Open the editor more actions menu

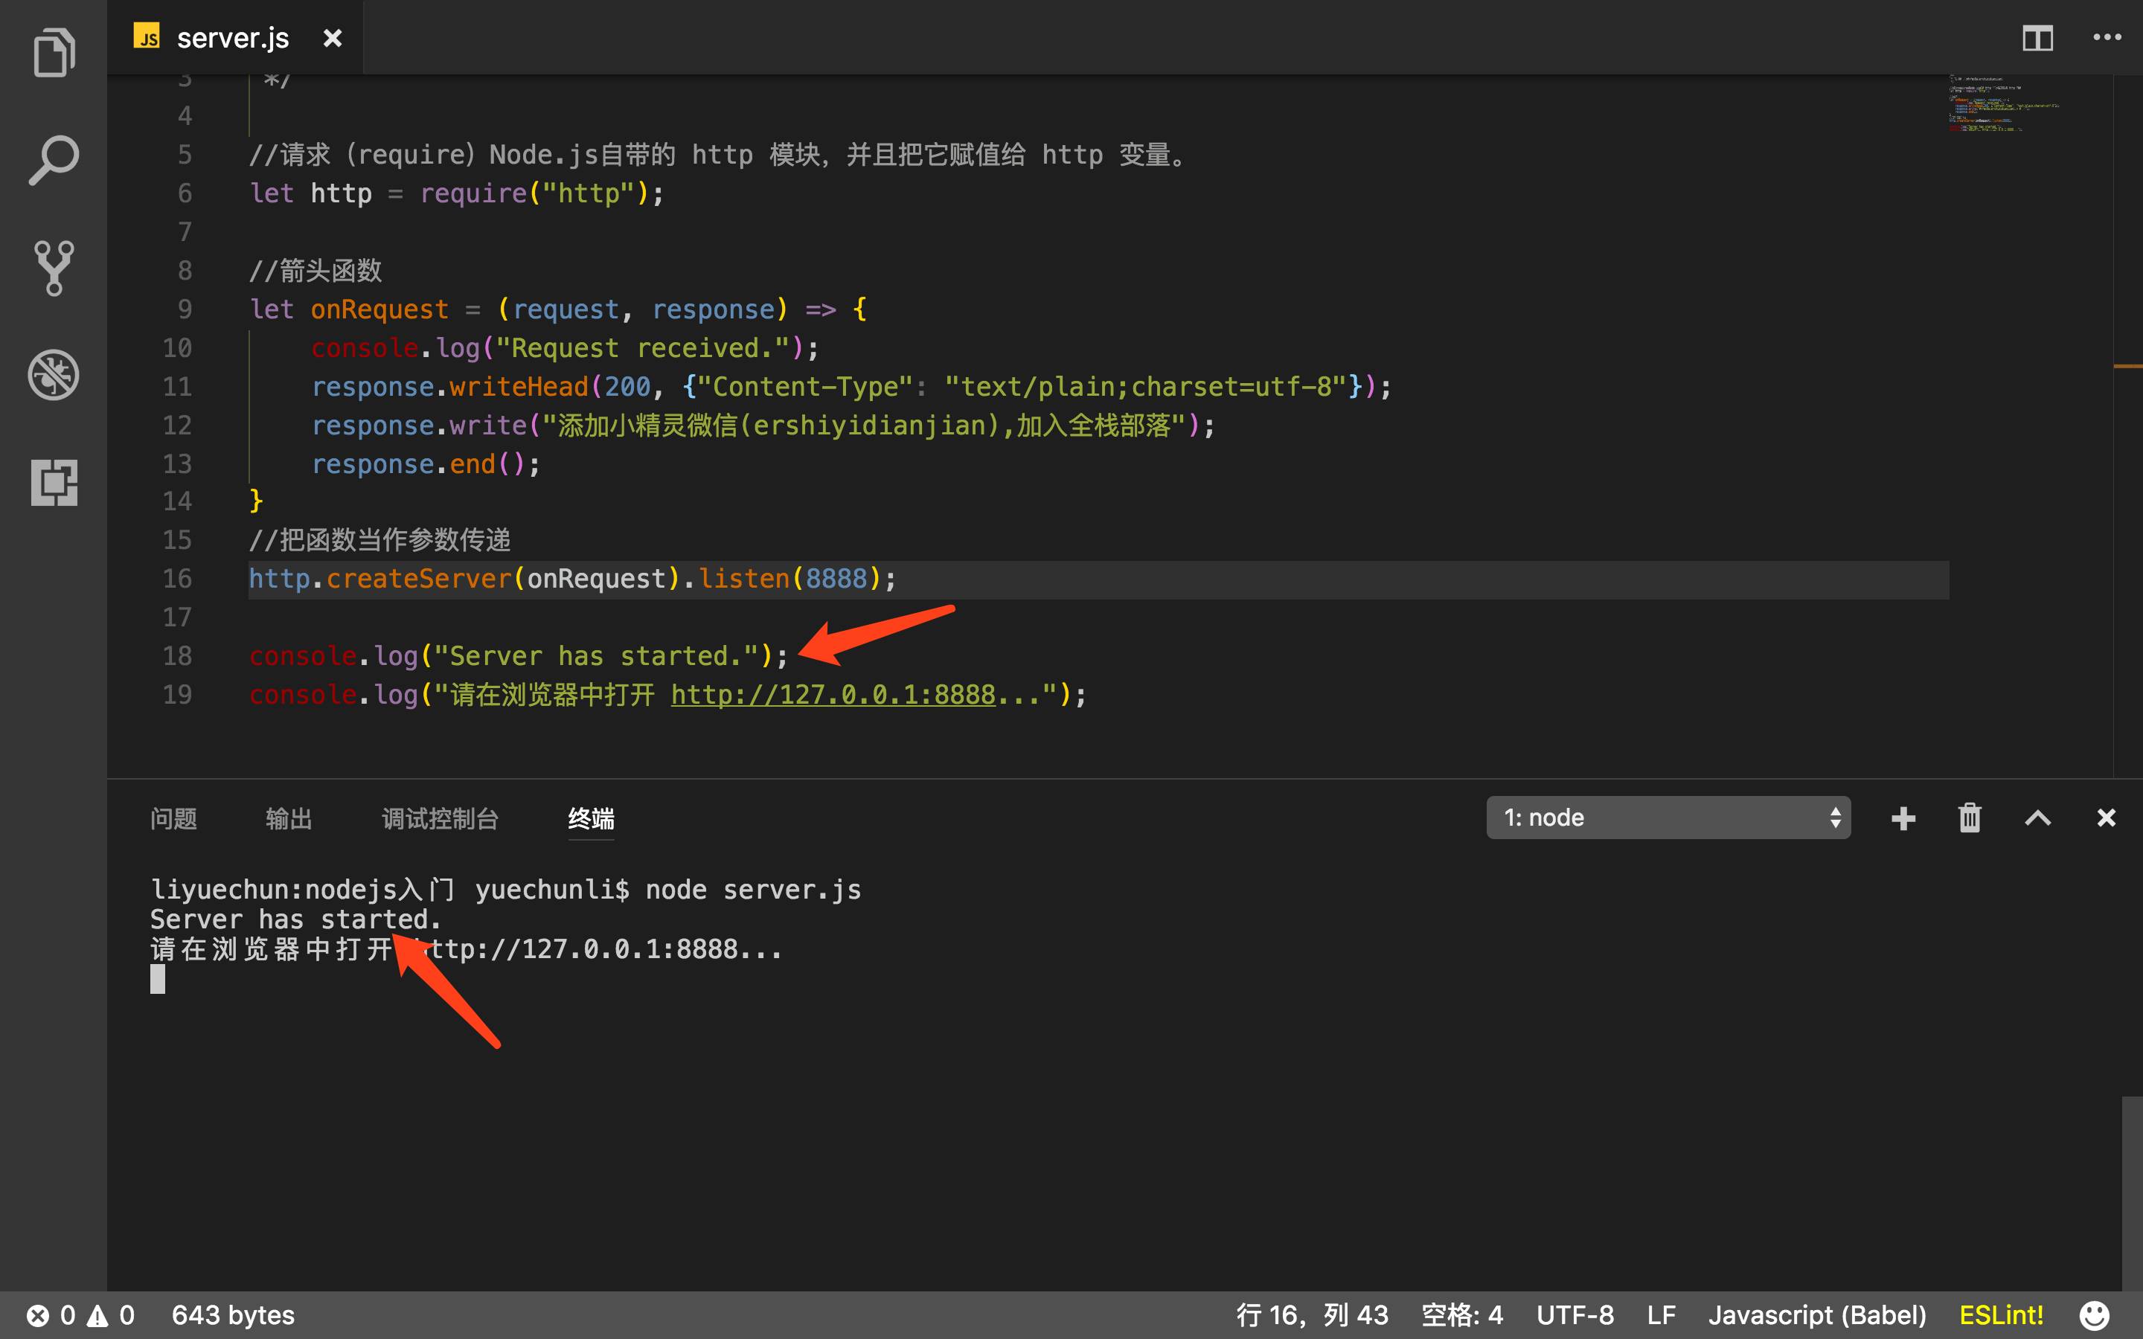[x=2107, y=37]
